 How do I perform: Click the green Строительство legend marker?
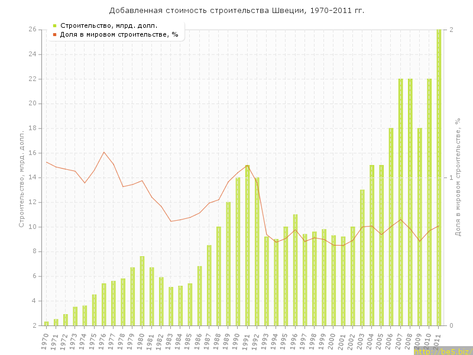coord(54,25)
